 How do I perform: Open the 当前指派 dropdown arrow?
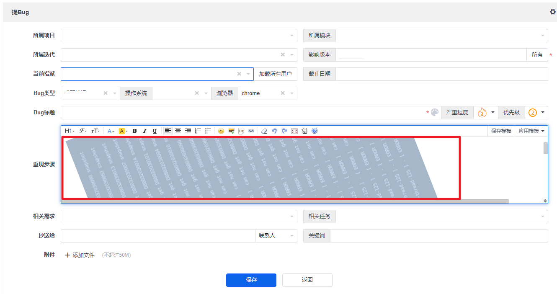coord(248,74)
